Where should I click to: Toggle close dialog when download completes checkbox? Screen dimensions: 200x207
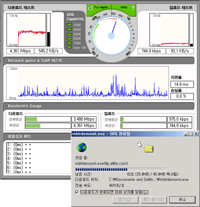77,192
